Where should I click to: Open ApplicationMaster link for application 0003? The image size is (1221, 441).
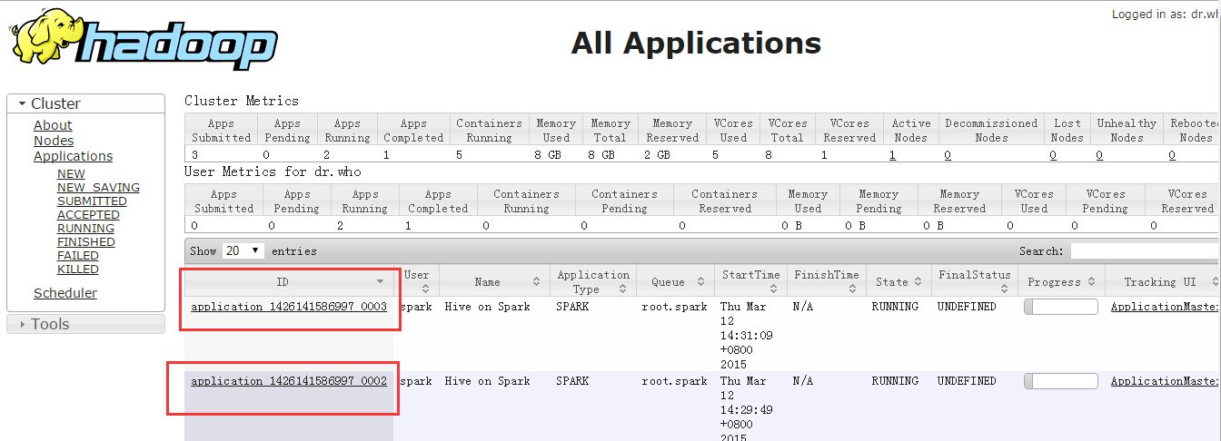tap(1166, 307)
